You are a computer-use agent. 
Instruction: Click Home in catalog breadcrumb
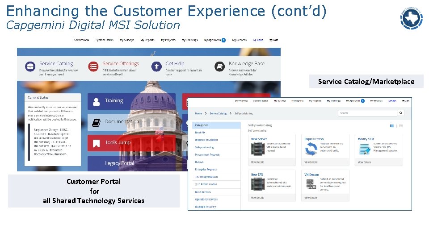(198, 113)
